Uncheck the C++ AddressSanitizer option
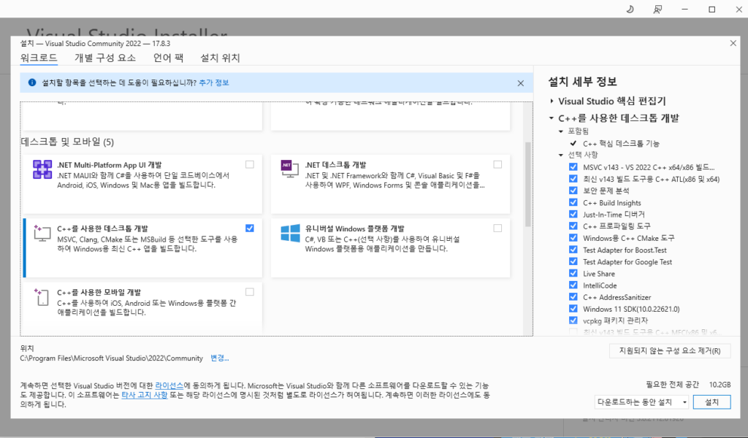The image size is (748, 438). pos(573,296)
